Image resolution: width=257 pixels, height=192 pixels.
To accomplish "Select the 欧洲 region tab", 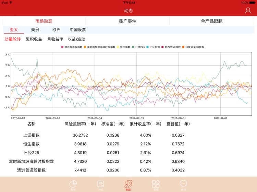I will [57, 30].
